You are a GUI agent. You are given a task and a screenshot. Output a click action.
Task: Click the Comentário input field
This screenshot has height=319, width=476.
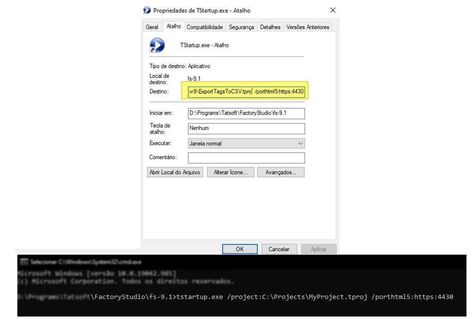[246, 158]
